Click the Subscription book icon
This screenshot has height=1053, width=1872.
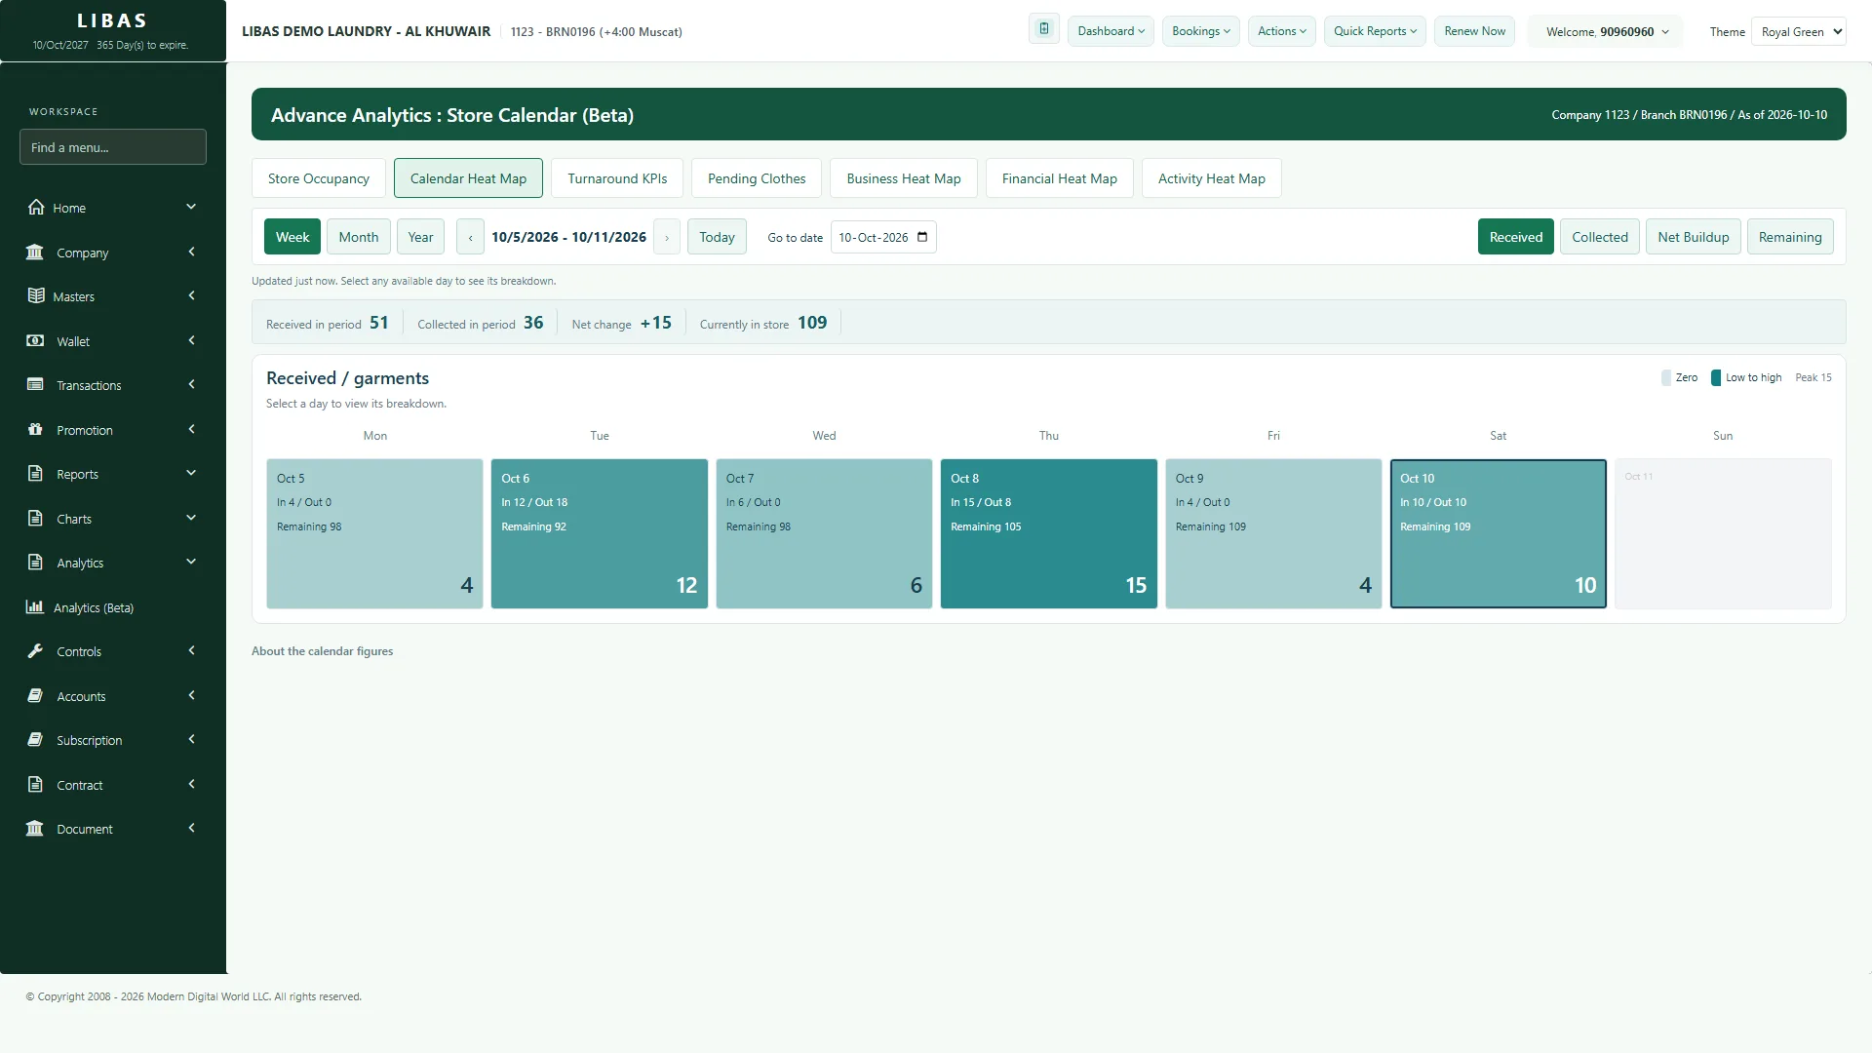[35, 739]
